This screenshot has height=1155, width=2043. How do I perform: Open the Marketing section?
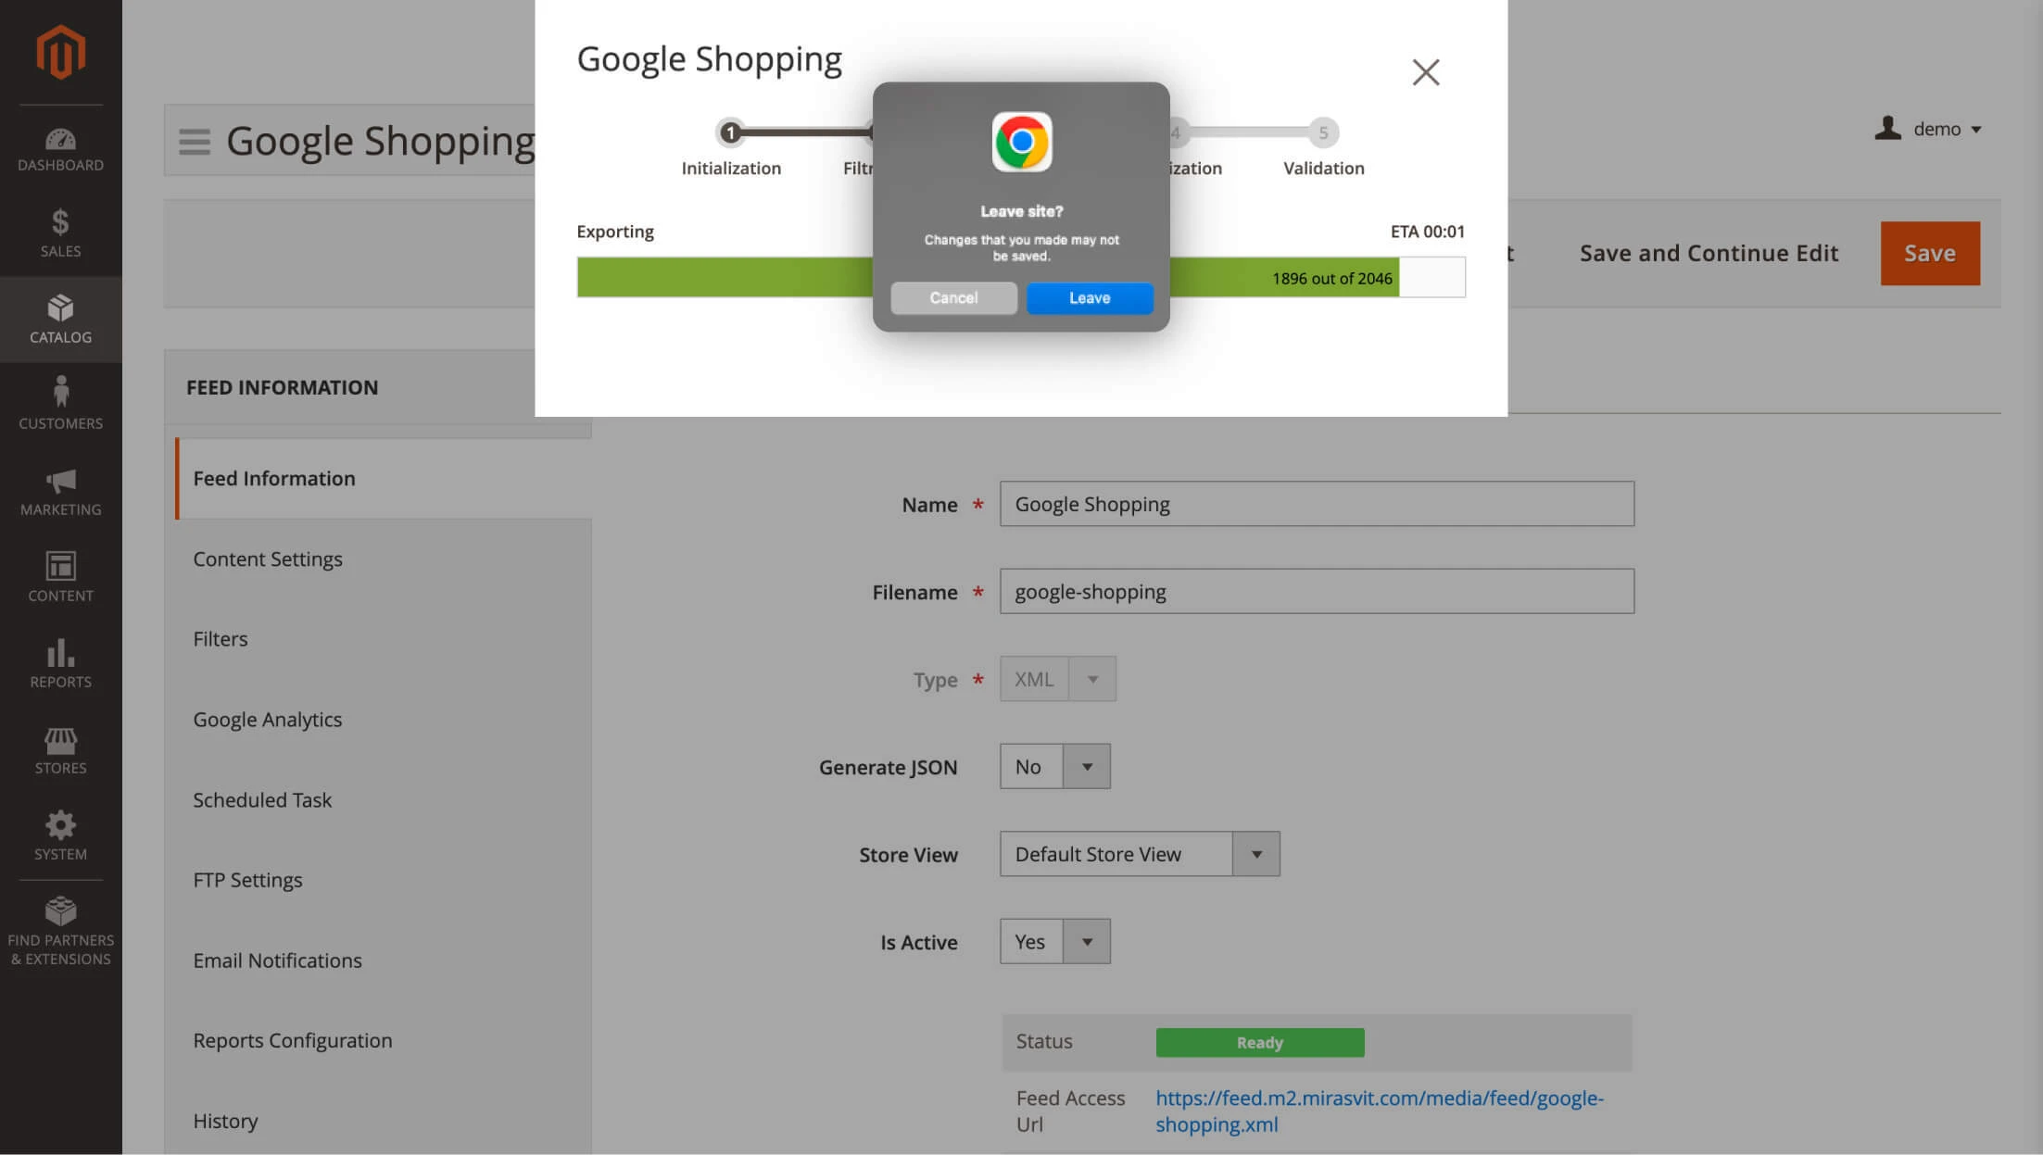click(59, 491)
